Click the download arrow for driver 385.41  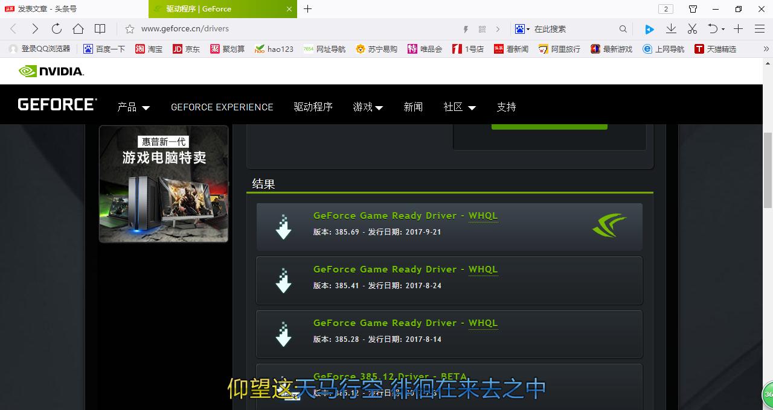pyautogui.click(x=283, y=280)
